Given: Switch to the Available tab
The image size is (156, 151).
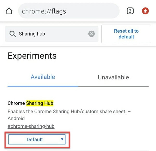Looking at the screenshot, I should [43, 77].
